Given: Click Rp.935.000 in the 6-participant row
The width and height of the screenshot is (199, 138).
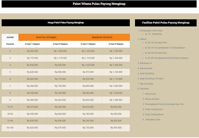Looking at the screenshot, I should (88, 79).
